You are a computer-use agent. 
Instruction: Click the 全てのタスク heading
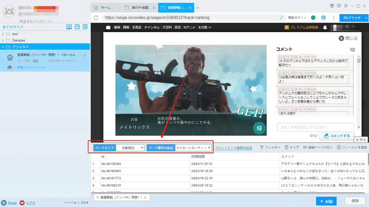[x=13, y=27]
